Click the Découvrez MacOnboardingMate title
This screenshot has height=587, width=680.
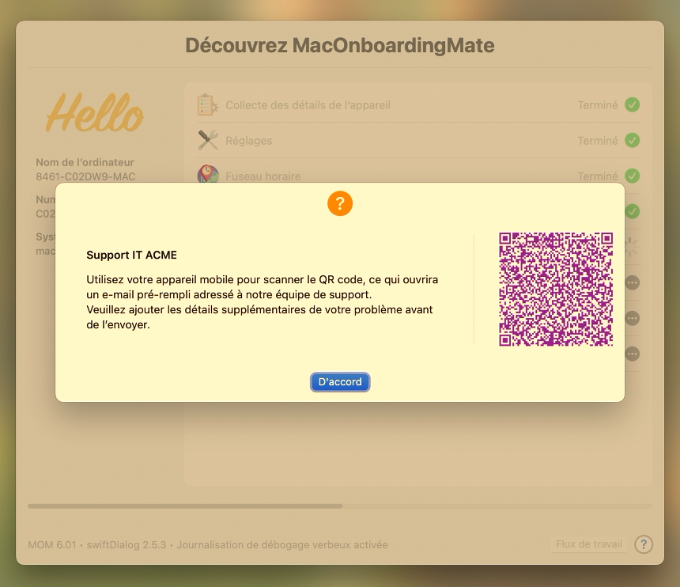(x=340, y=45)
